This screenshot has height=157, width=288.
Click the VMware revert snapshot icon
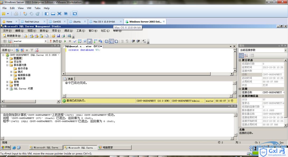(x=31, y=14)
